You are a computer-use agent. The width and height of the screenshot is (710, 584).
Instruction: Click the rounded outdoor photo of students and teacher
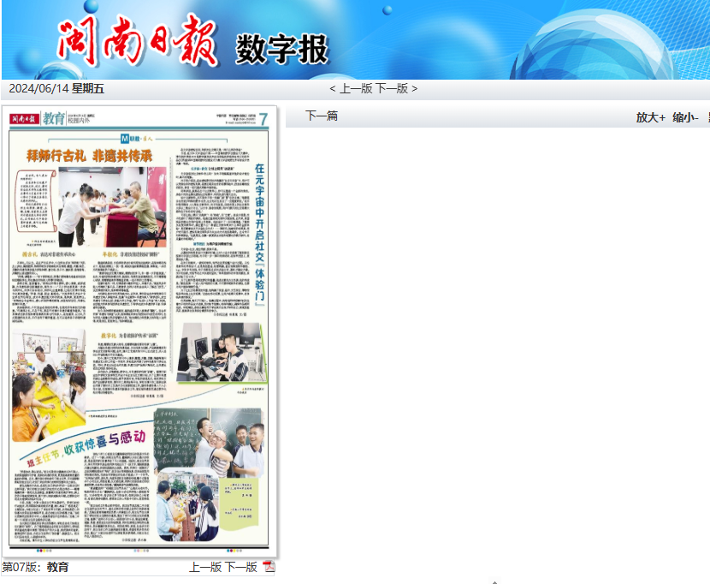point(188,504)
